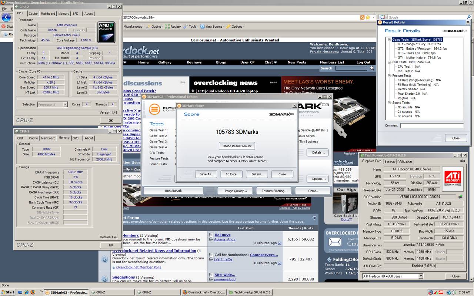Click the Resize icon in developer toolbar
474x296 pixels.
167,27
